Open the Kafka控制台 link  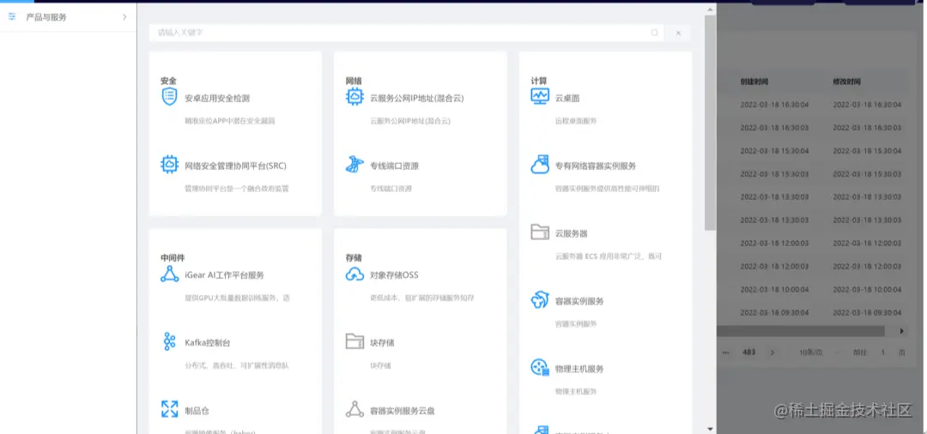[207, 342]
